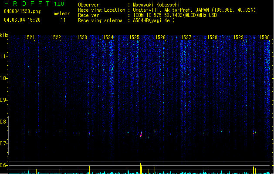Click time marker 1524
Viewport: 274px width, 174px height.
coord(108,37)
